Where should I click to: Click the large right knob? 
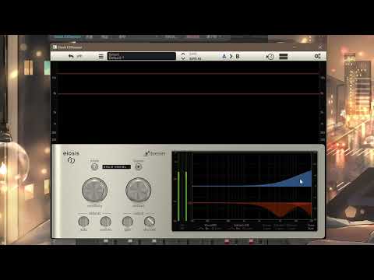139,190
